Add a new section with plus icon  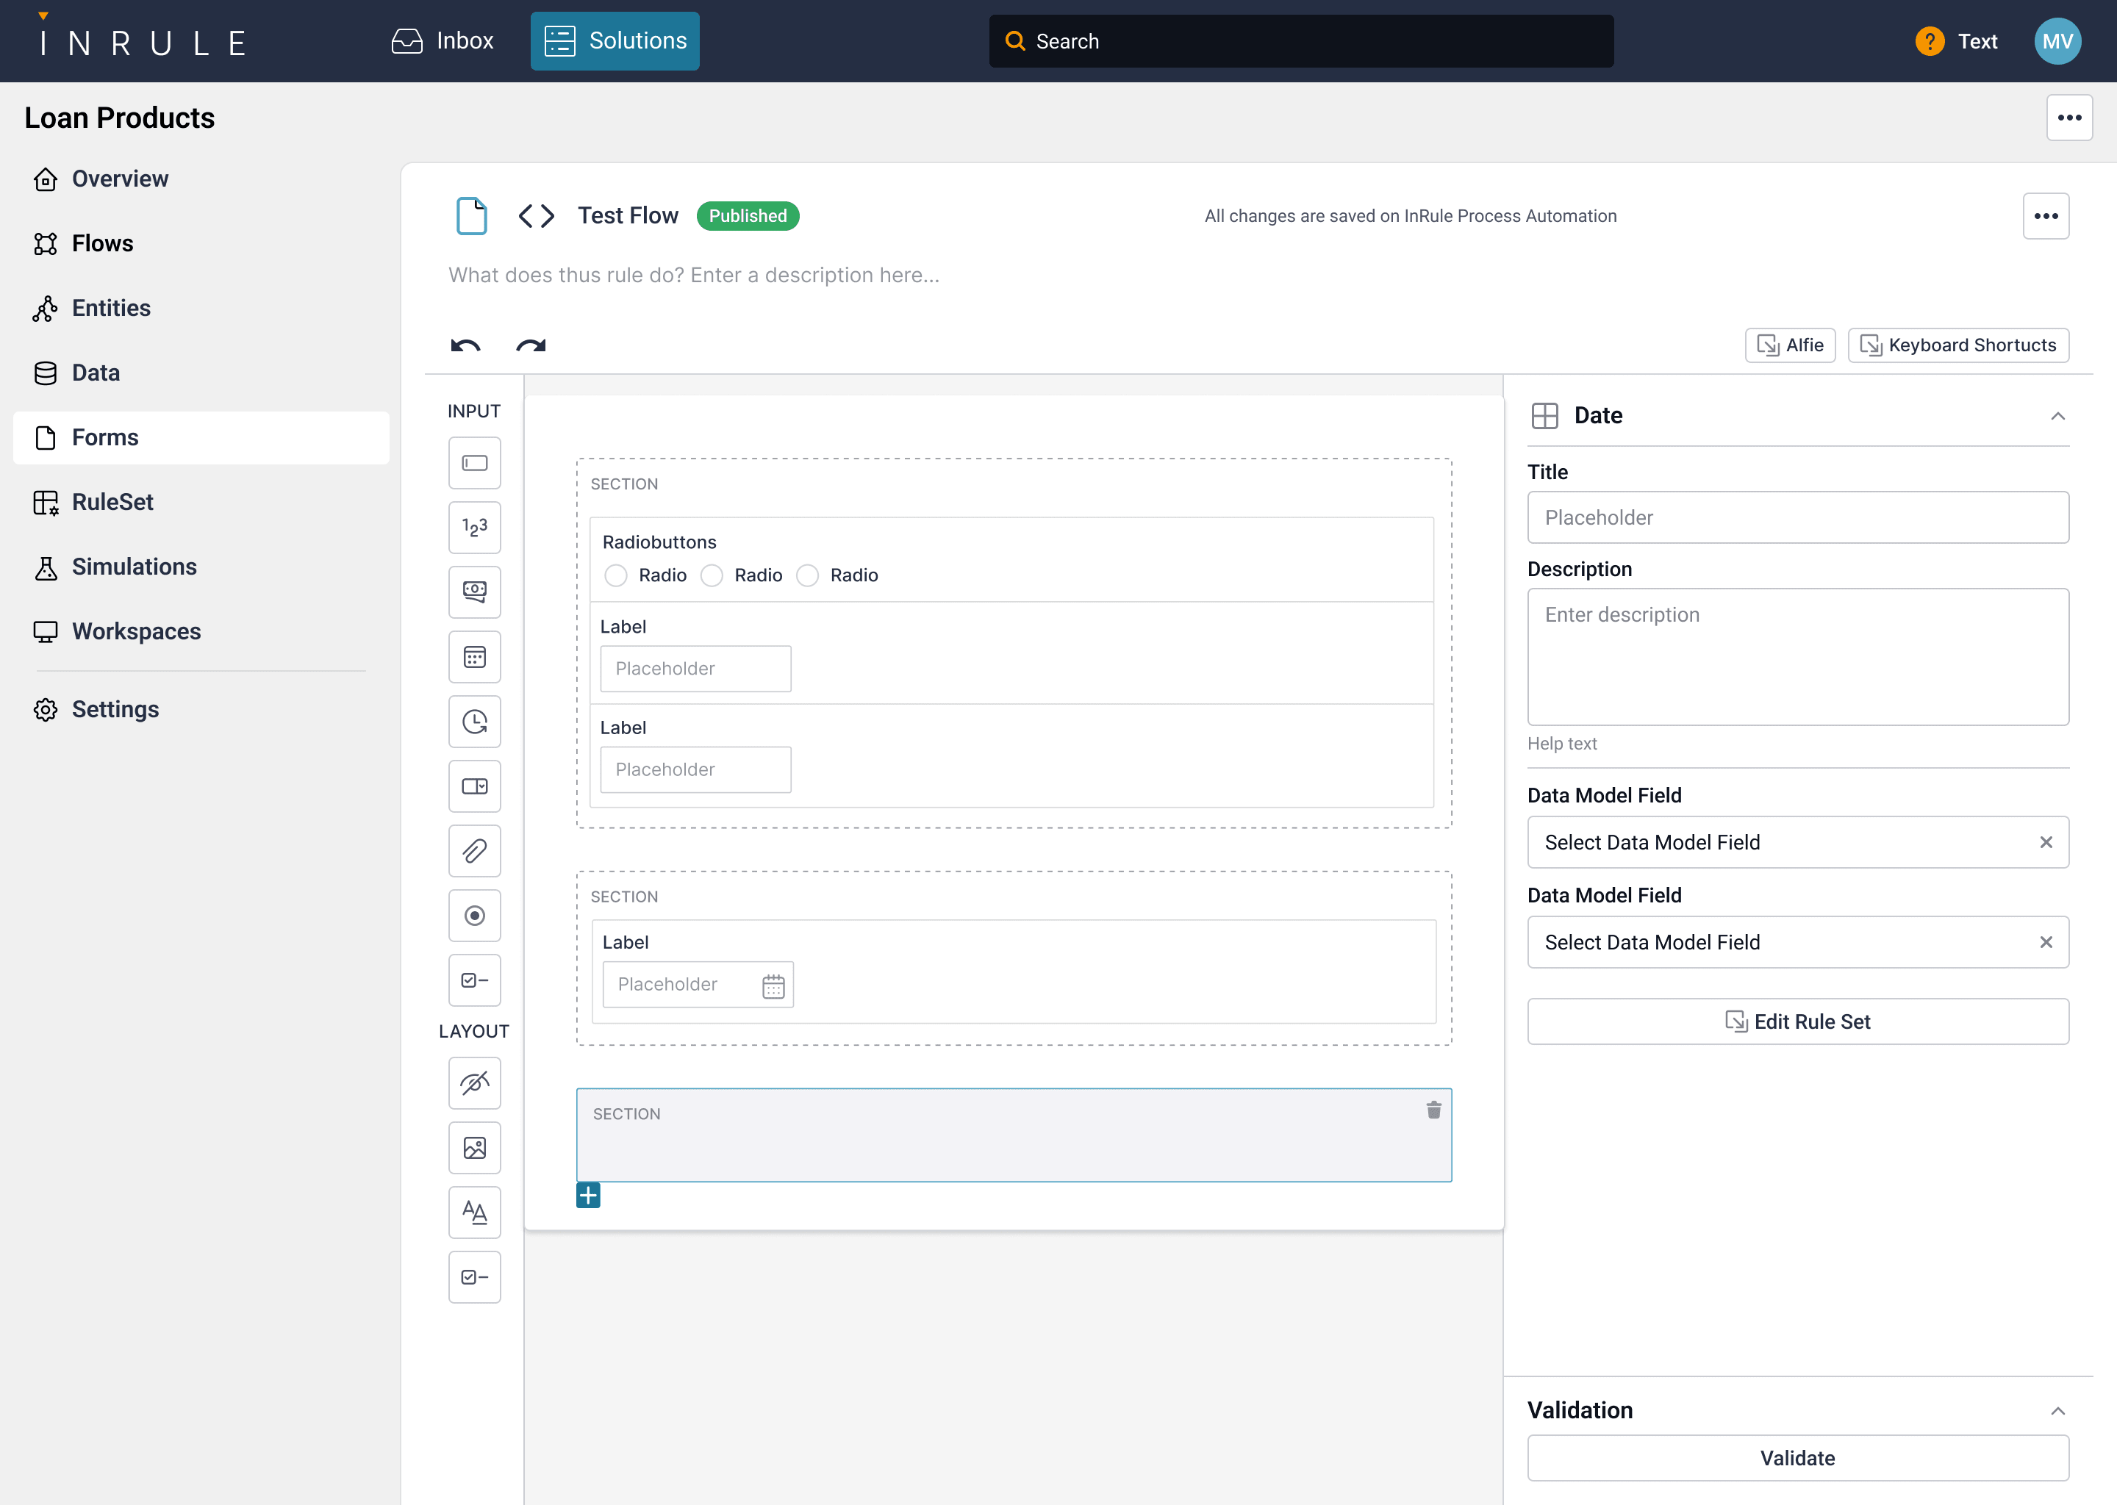click(587, 1196)
